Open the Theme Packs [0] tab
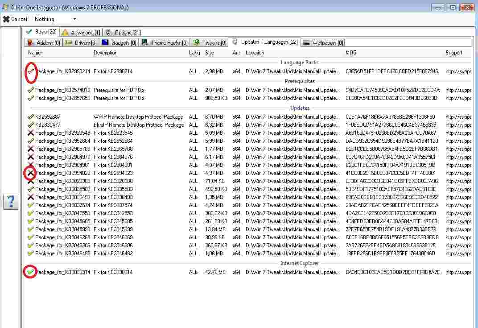 [x=165, y=43]
